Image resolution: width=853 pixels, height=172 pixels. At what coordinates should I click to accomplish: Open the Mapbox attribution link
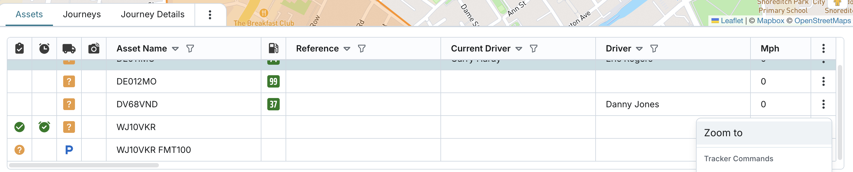[x=771, y=21]
